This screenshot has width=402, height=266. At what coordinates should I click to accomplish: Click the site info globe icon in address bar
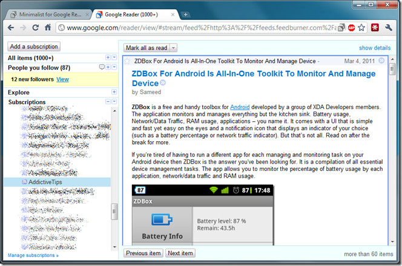[61, 28]
